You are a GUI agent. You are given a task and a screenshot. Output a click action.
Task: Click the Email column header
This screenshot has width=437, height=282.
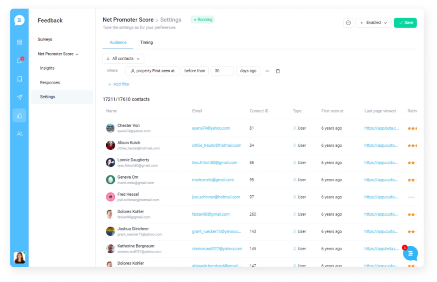click(197, 111)
